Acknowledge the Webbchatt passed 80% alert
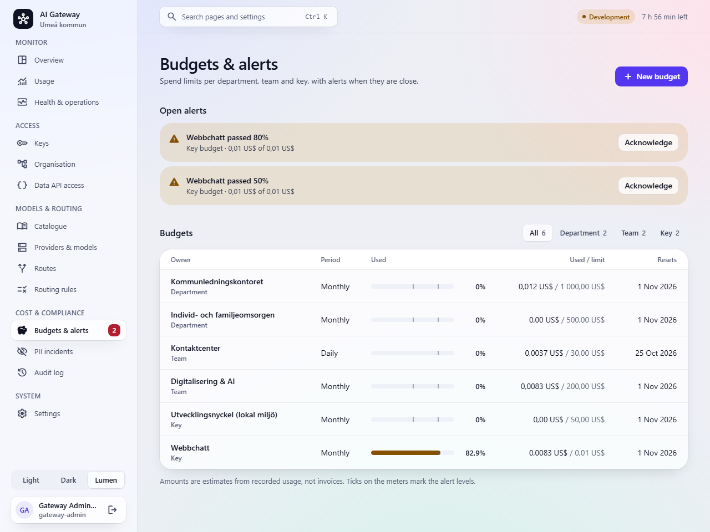The image size is (710, 532). click(648, 142)
